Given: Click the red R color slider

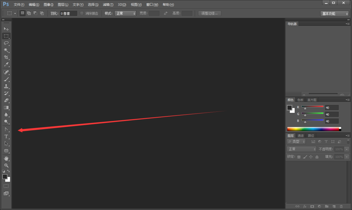Looking at the screenshot, I should click(312, 107).
